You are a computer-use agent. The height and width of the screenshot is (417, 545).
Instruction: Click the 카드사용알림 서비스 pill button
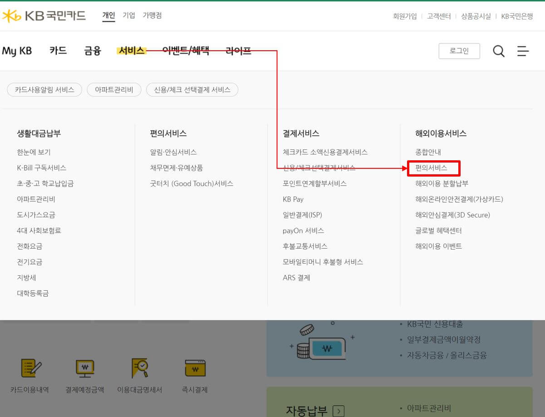[x=44, y=89]
